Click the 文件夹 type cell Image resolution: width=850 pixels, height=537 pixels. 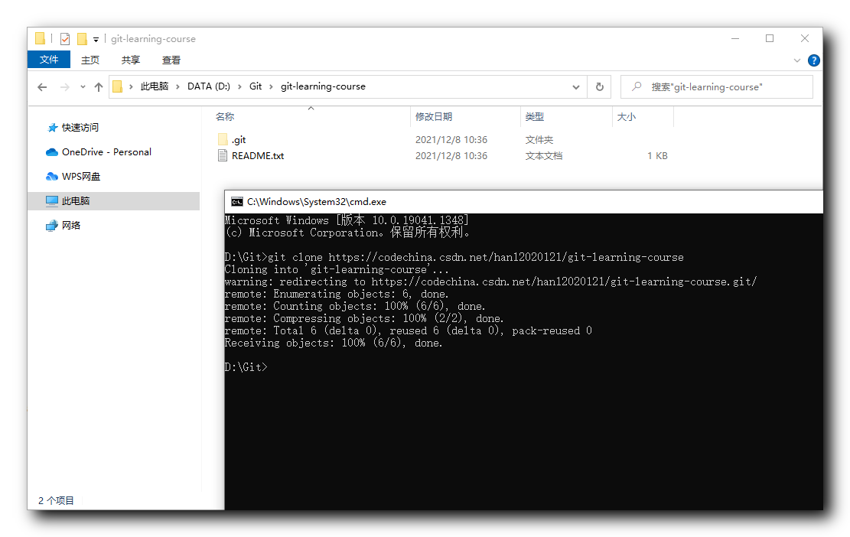click(x=539, y=140)
